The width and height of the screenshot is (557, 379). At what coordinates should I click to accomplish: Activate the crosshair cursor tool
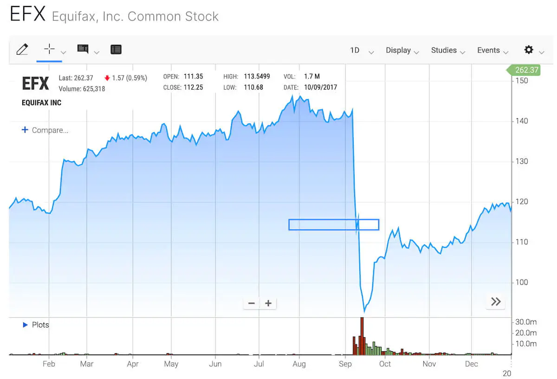(x=49, y=49)
